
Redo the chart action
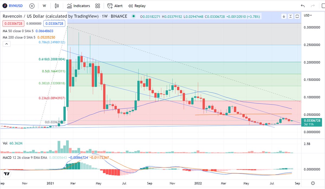313,6
